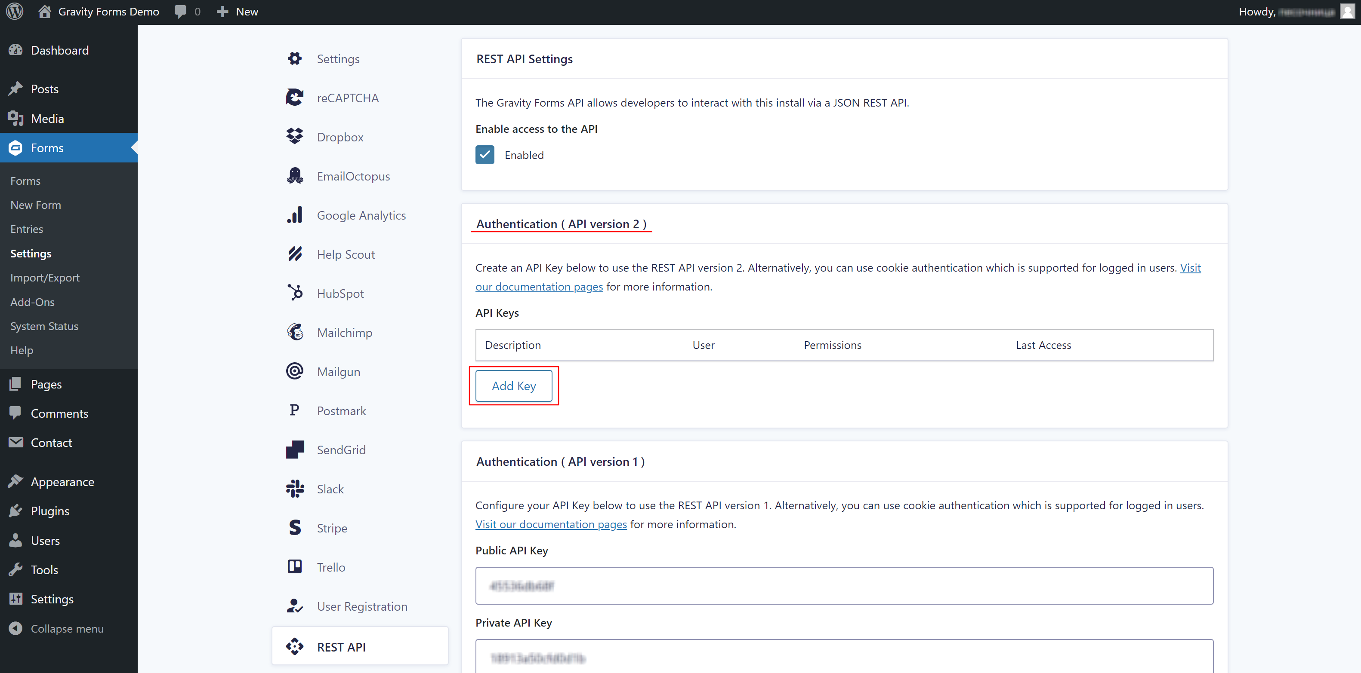This screenshot has height=673, width=1361.
Task: Click the Postmark P icon
Action: (x=295, y=410)
